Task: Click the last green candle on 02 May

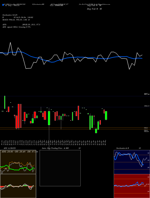Action: (x=106, y=115)
